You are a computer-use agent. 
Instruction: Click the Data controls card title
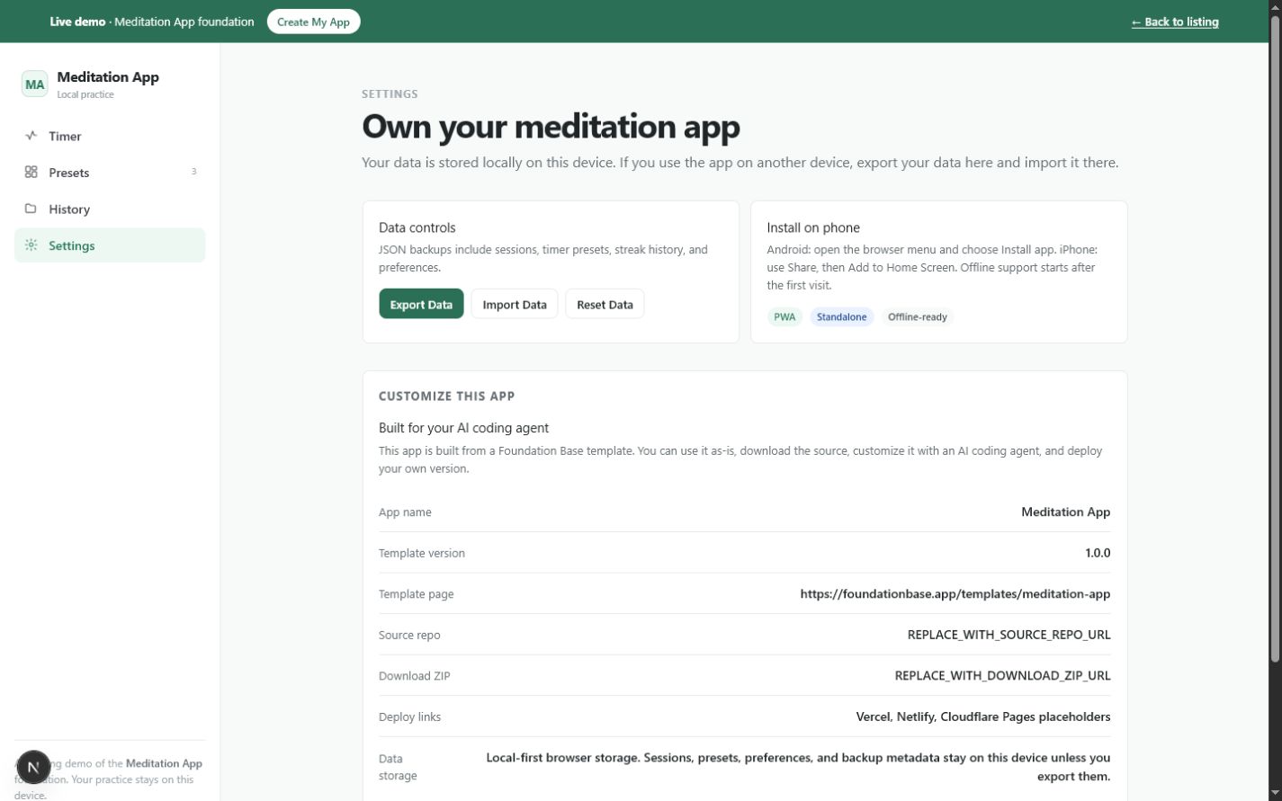pyautogui.click(x=417, y=227)
